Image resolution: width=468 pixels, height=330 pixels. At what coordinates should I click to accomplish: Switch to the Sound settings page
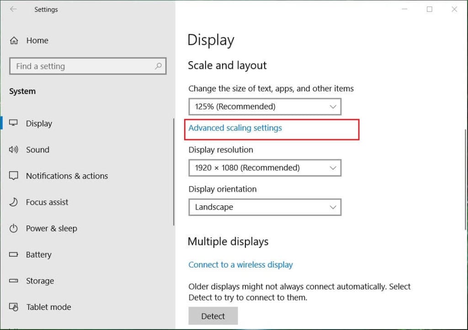pyautogui.click(x=37, y=149)
